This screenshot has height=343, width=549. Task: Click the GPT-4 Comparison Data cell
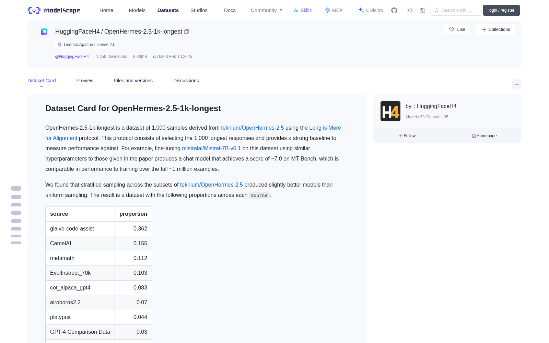[80, 332]
